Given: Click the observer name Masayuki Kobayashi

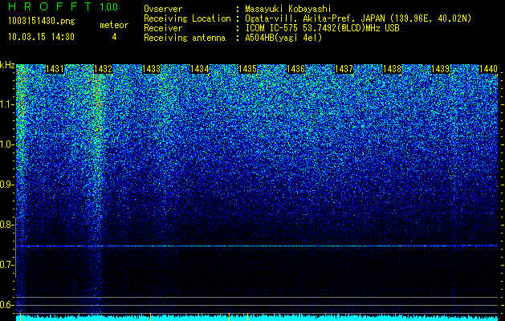Looking at the screenshot, I should pos(288,9).
